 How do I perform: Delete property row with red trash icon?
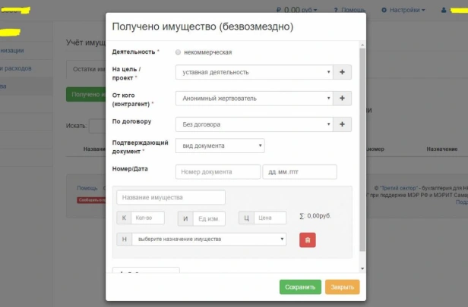click(x=308, y=240)
